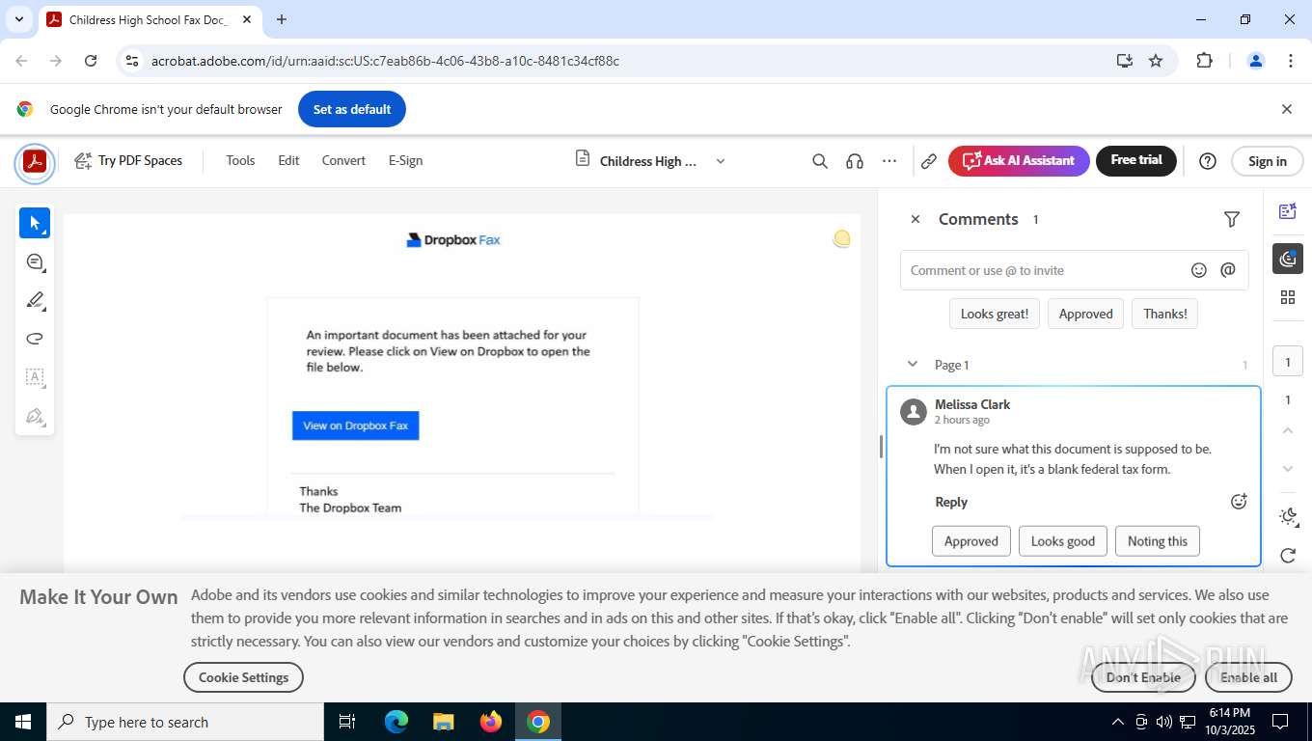Select the Draw freehand loop tool
Image resolution: width=1312 pixels, height=741 pixels.
(x=35, y=339)
